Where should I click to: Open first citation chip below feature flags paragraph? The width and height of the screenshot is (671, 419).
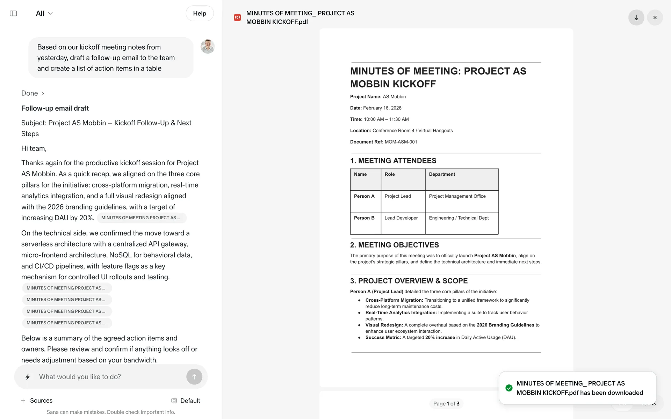pos(66,288)
